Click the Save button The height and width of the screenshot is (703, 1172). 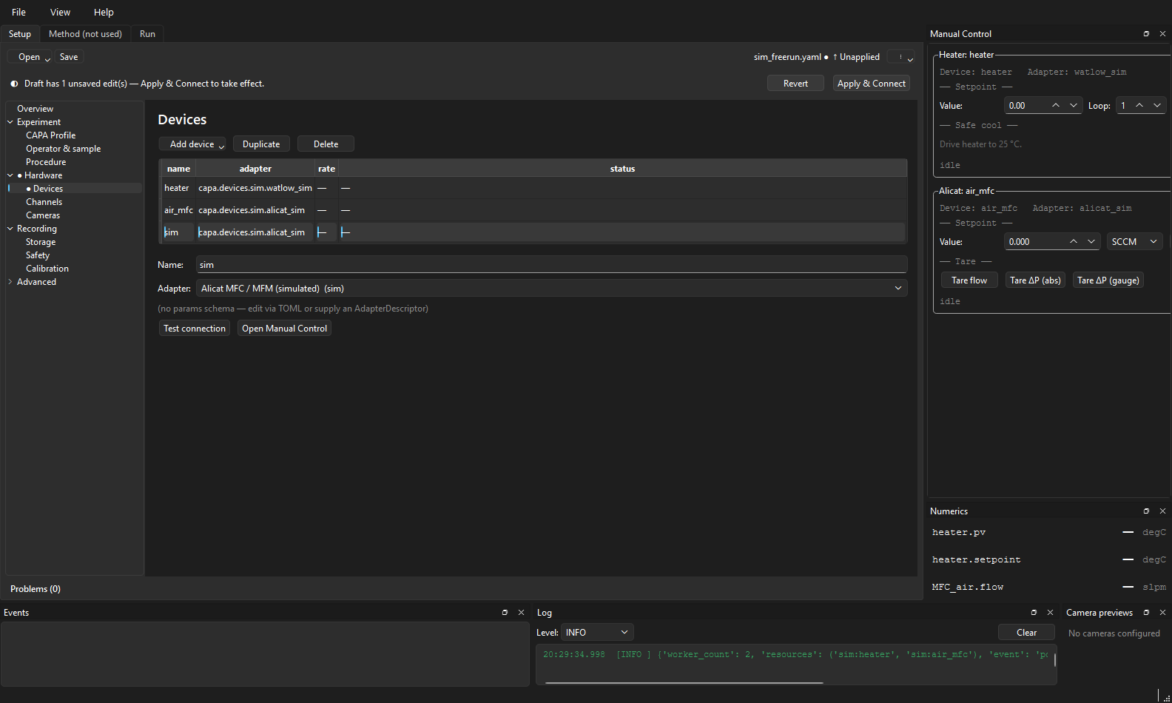click(69, 57)
